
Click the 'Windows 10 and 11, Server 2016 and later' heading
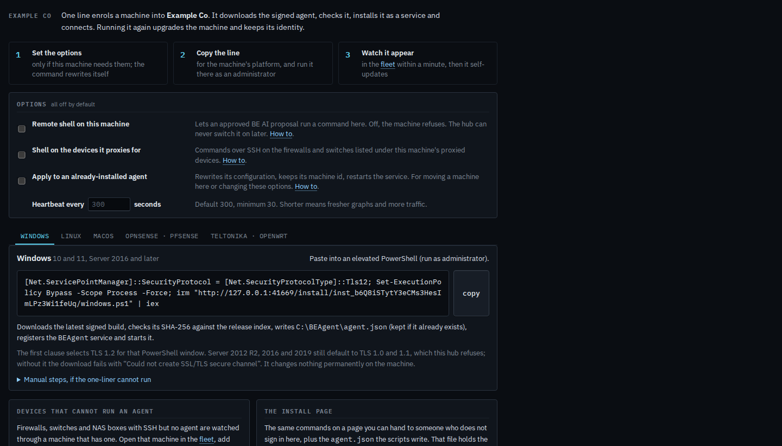coord(88,258)
